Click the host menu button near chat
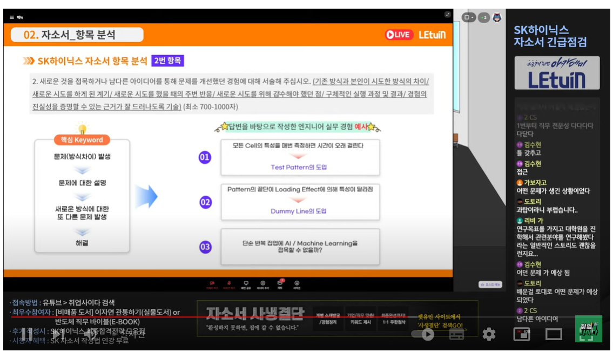Viewport: 613px width, 352px height. (490, 284)
